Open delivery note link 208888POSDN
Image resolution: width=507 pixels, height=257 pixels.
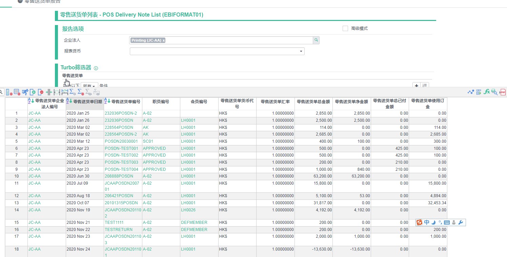pos(119,176)
